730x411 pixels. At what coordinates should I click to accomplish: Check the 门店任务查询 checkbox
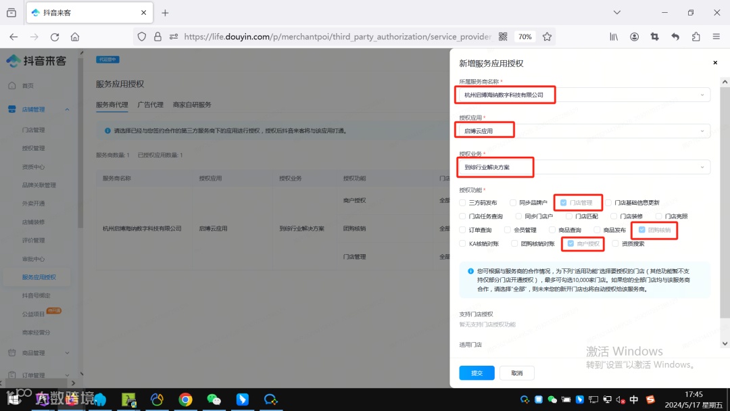[x=462, y=216]
